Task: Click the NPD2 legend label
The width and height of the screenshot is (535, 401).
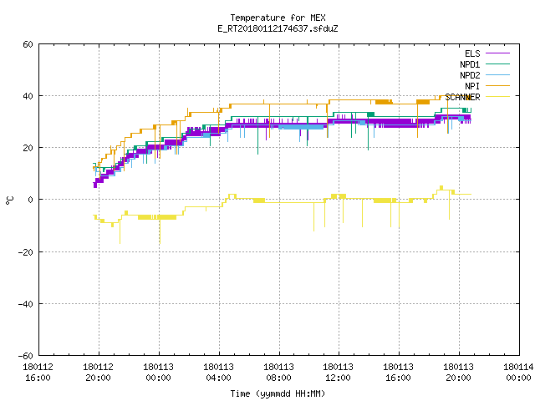Action: click(470, 75)
